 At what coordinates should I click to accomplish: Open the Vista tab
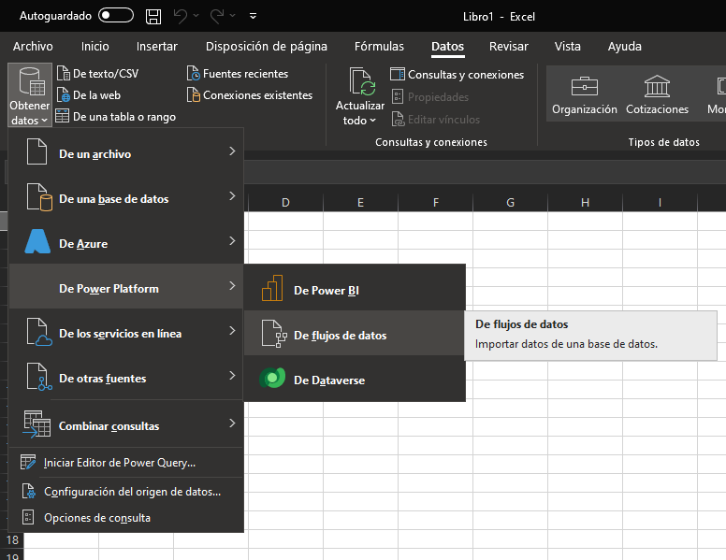click(x=568, y=47)
